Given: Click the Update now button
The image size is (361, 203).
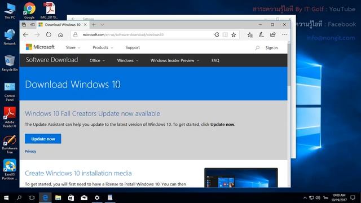Looking at the screenshot, I should [43, 139].
